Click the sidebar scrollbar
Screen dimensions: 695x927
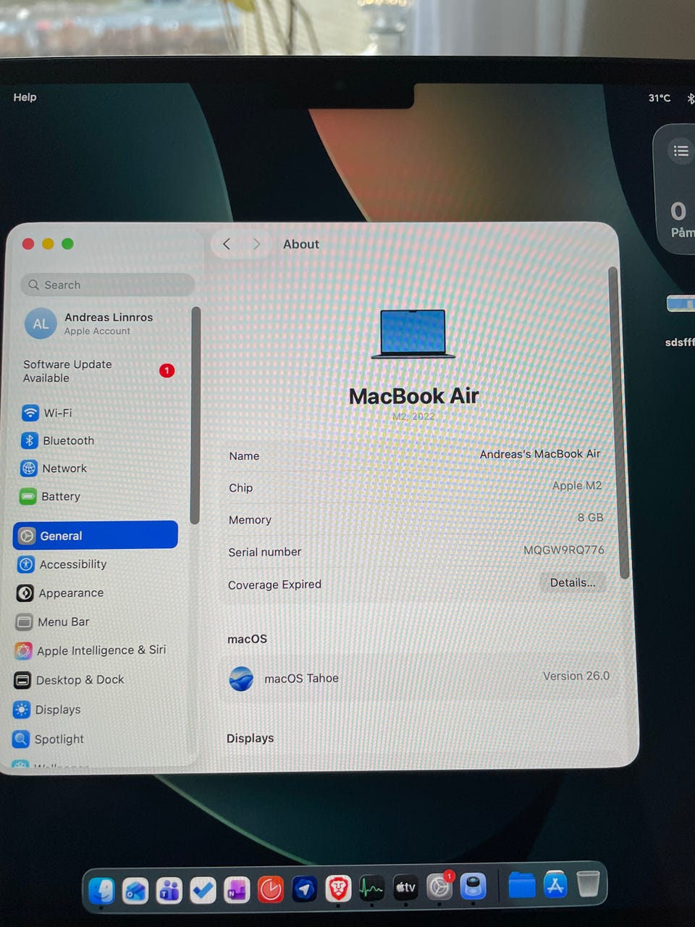coord(194,415)
